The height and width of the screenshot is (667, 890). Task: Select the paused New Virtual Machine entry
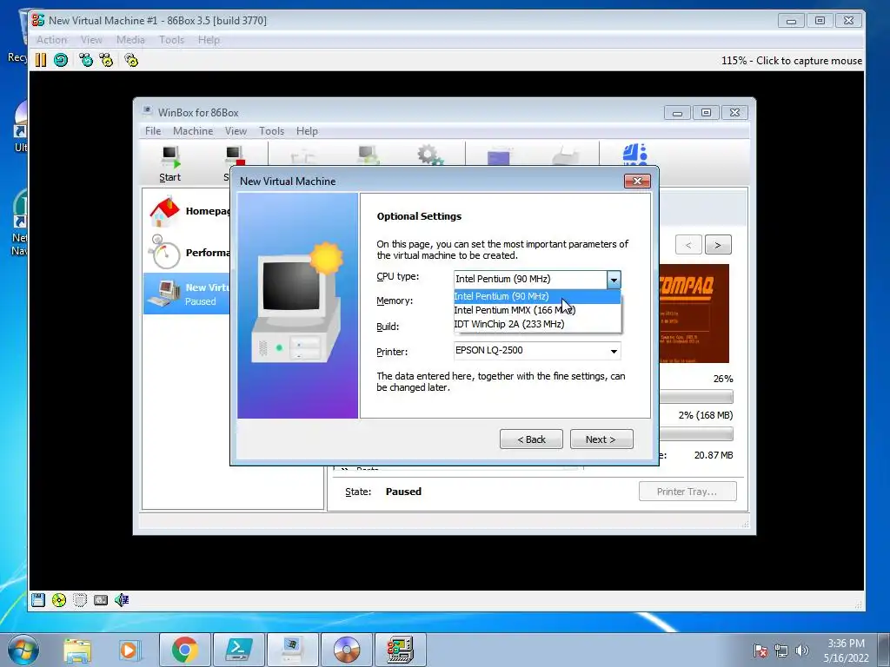pyautogui.click(x=188, y=294)
